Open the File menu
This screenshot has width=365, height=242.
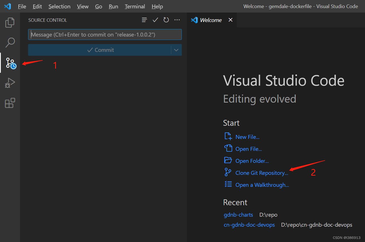pos(22,6)
